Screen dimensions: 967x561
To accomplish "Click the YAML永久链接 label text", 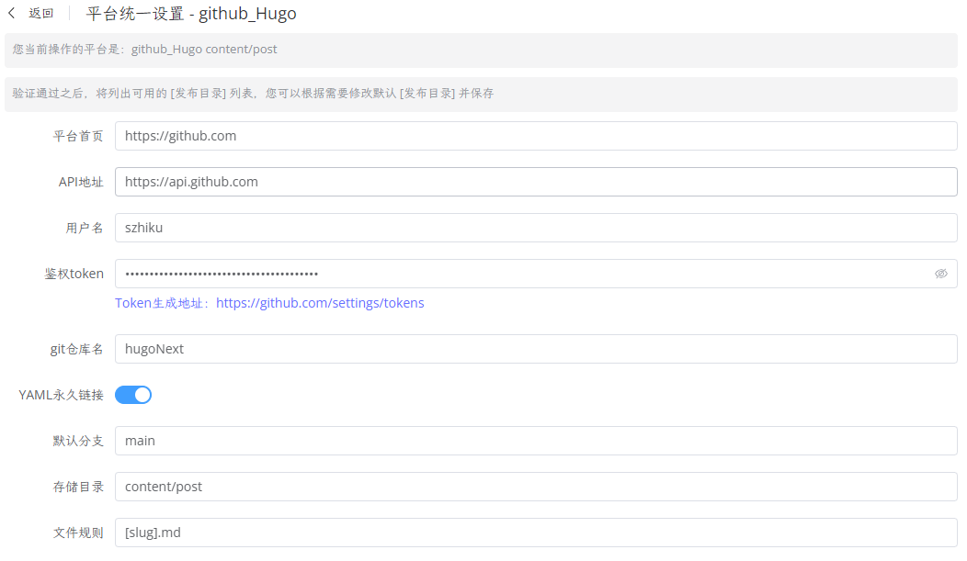I will pos(63,394).
